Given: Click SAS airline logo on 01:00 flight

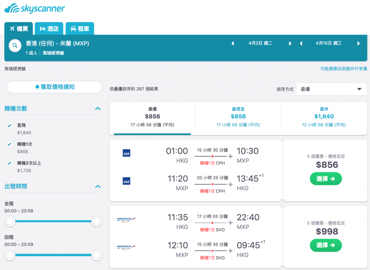Looking at the screenshot, I should 126,153.
